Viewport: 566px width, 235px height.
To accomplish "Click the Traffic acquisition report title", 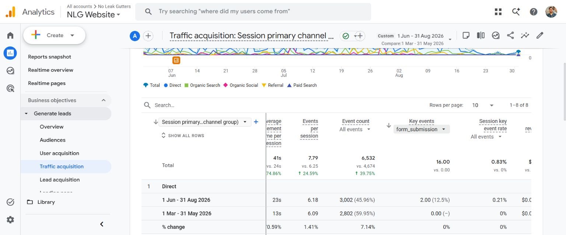I will point(252,36).
